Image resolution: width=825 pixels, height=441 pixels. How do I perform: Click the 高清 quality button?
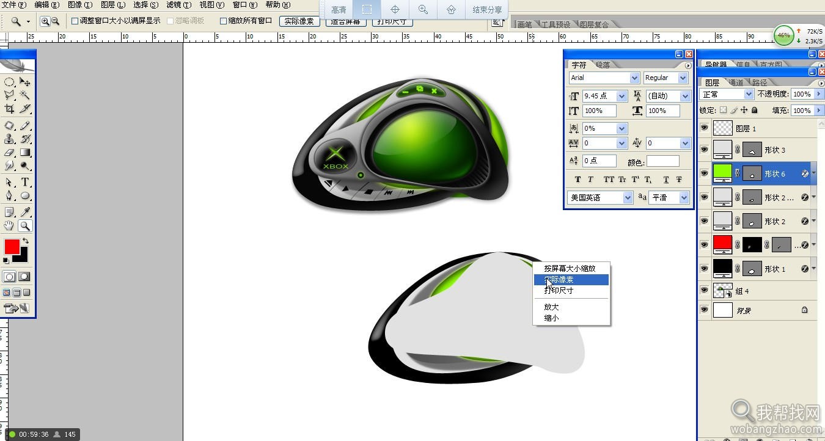coord(338,10)
